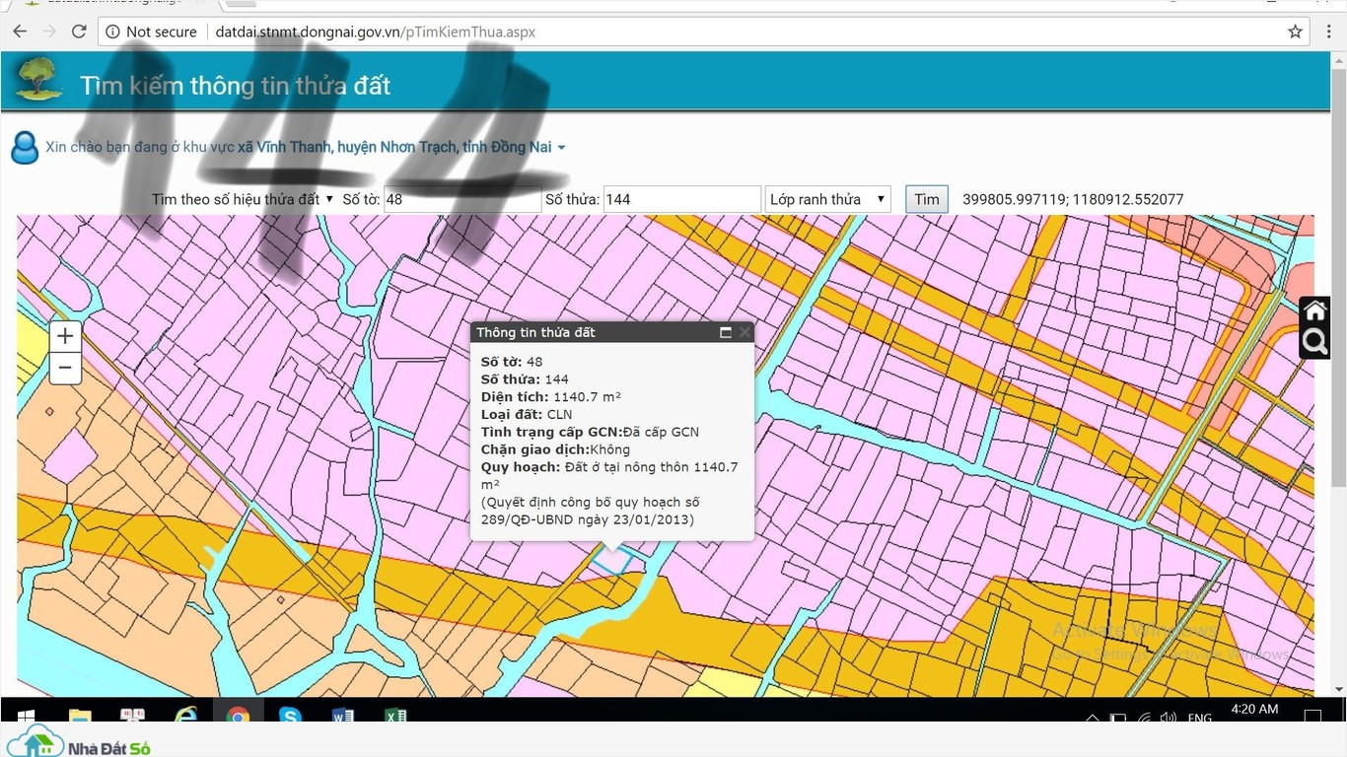The width and height of the screenshot is (1347, 757).
Task: Click the Home icon on the map's right edge
Action: pyautogui.click(x=1314, y=311)
